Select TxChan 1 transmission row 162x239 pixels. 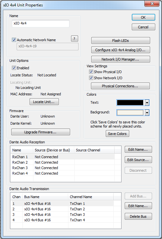point(63,204)
